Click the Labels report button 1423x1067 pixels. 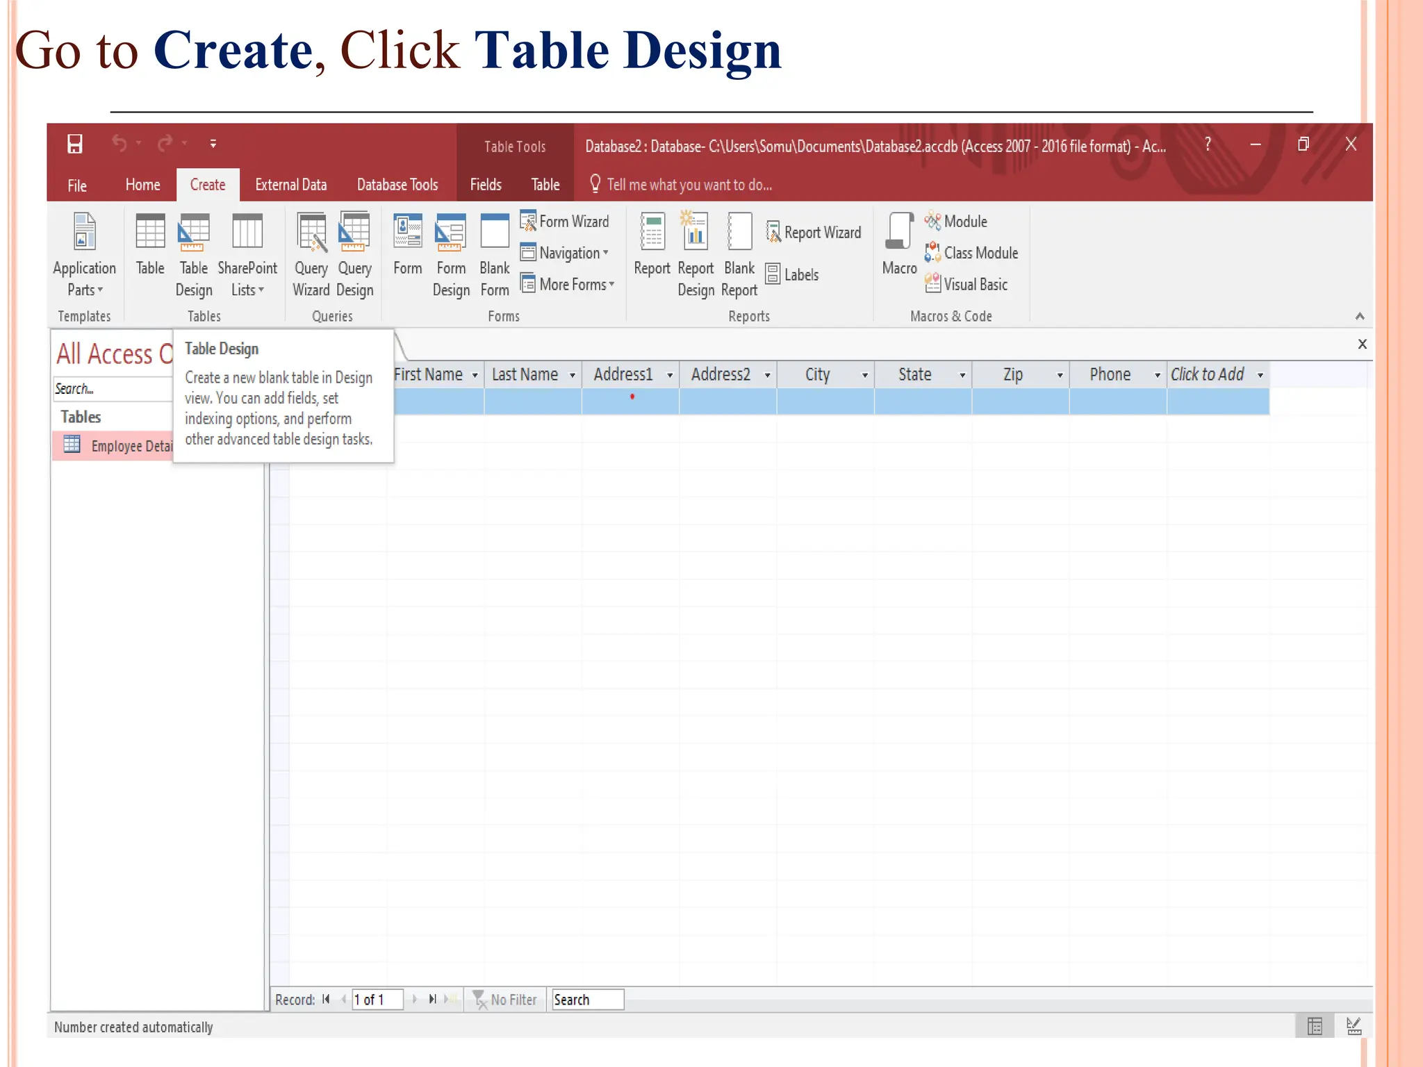click(x=792, y=274)
